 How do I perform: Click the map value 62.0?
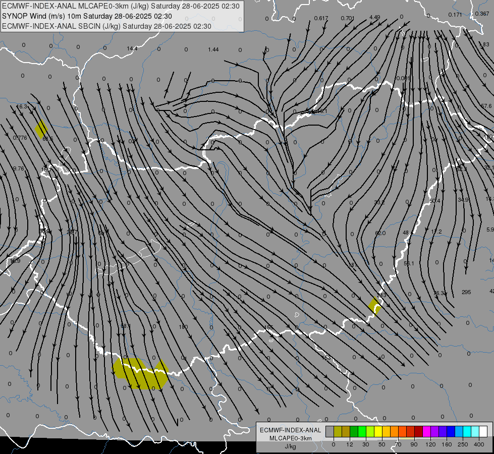pos(380,233)
